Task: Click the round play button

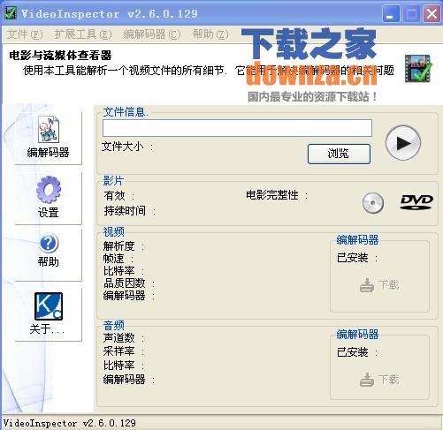Action: pos(403,143)
